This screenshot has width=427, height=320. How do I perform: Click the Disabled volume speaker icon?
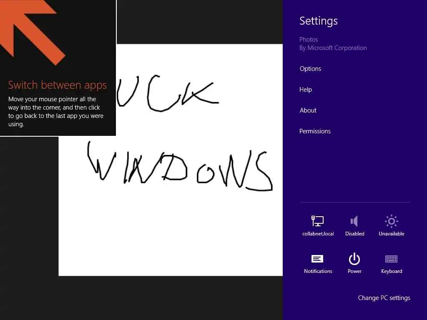[354, 221]
